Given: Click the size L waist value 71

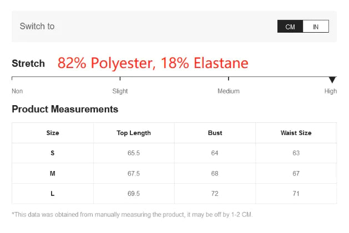Looking at the screenshot, I should 296,194.
